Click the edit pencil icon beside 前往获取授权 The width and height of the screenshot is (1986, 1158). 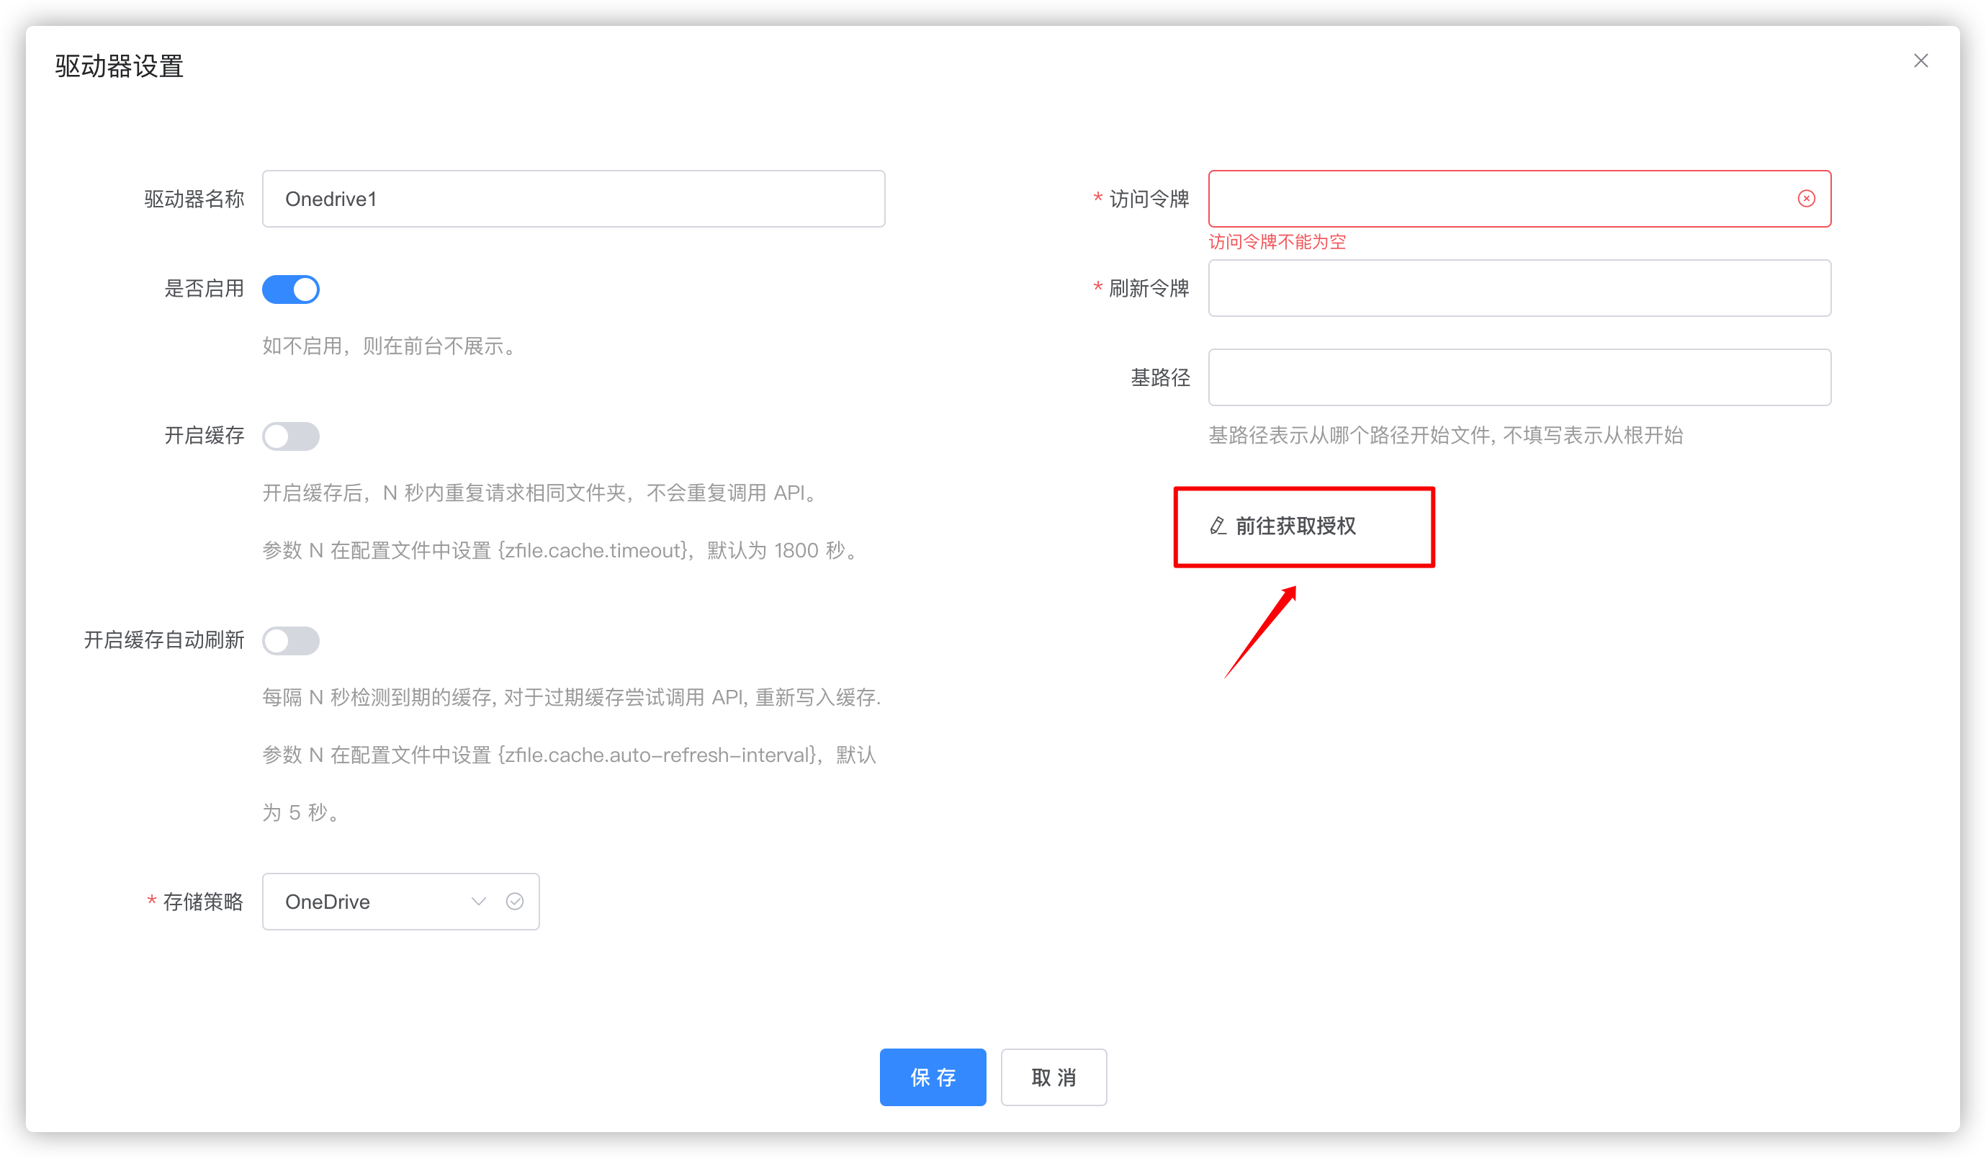click(1218, 526)
